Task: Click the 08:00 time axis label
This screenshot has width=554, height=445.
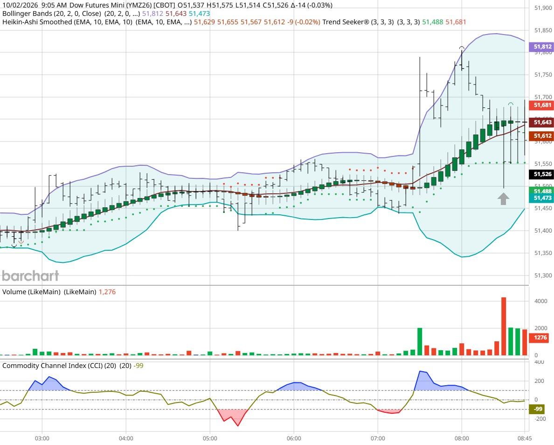Action: pyautogui.click(x=462, y=438)
